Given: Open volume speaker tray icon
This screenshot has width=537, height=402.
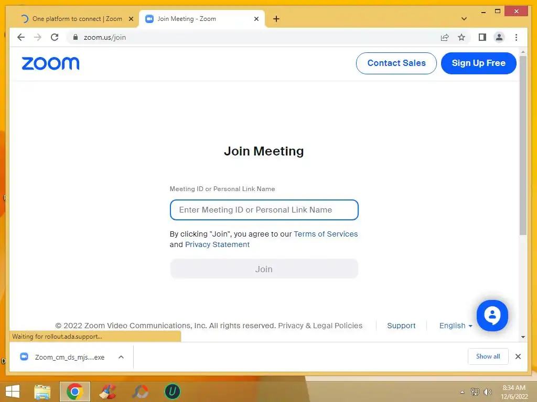Looking at the screenshot, I should point(487,392).
